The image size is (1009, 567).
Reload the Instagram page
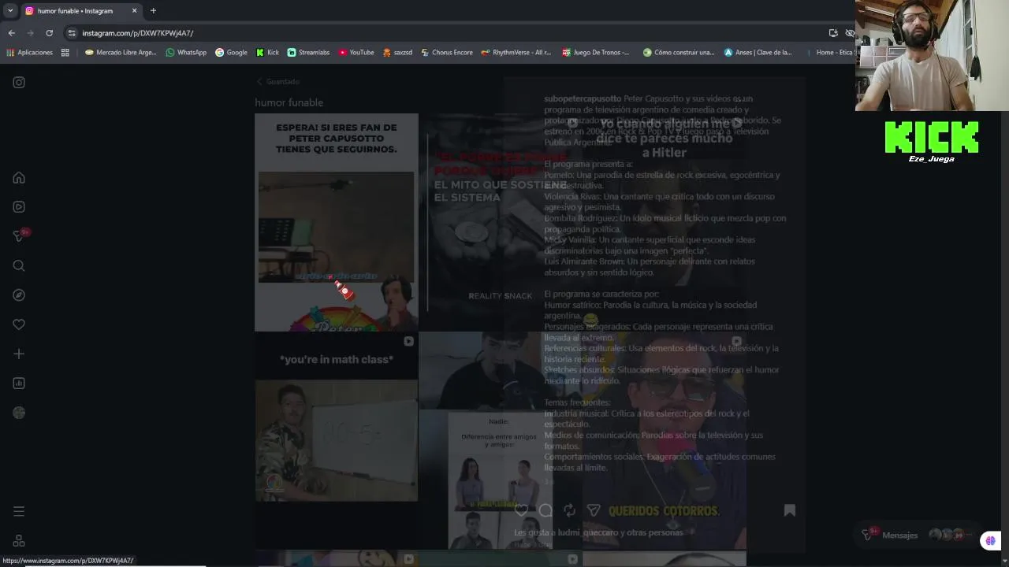(49, 33)
